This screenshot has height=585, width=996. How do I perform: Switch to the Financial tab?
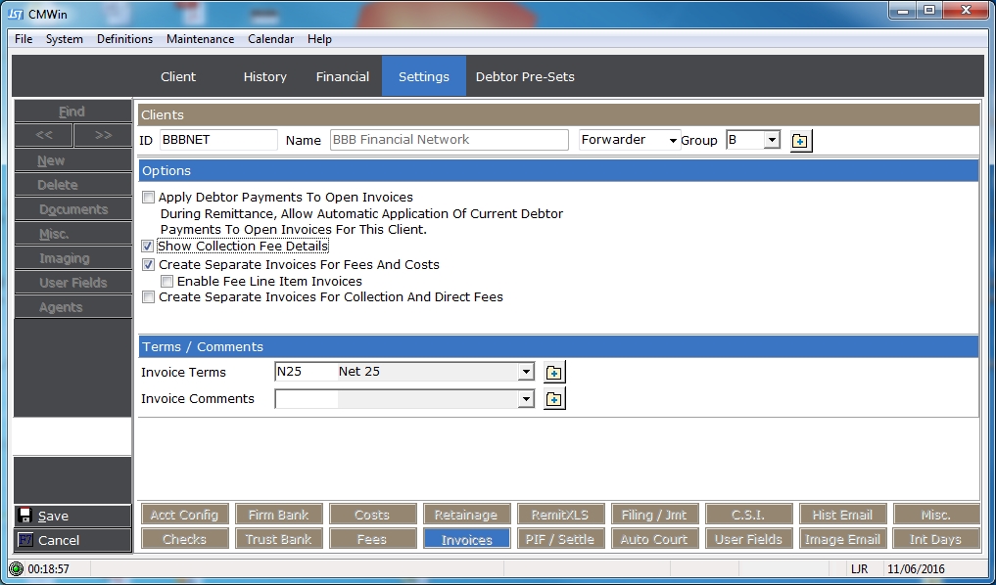pyautogui.click(x=342, y=76)
